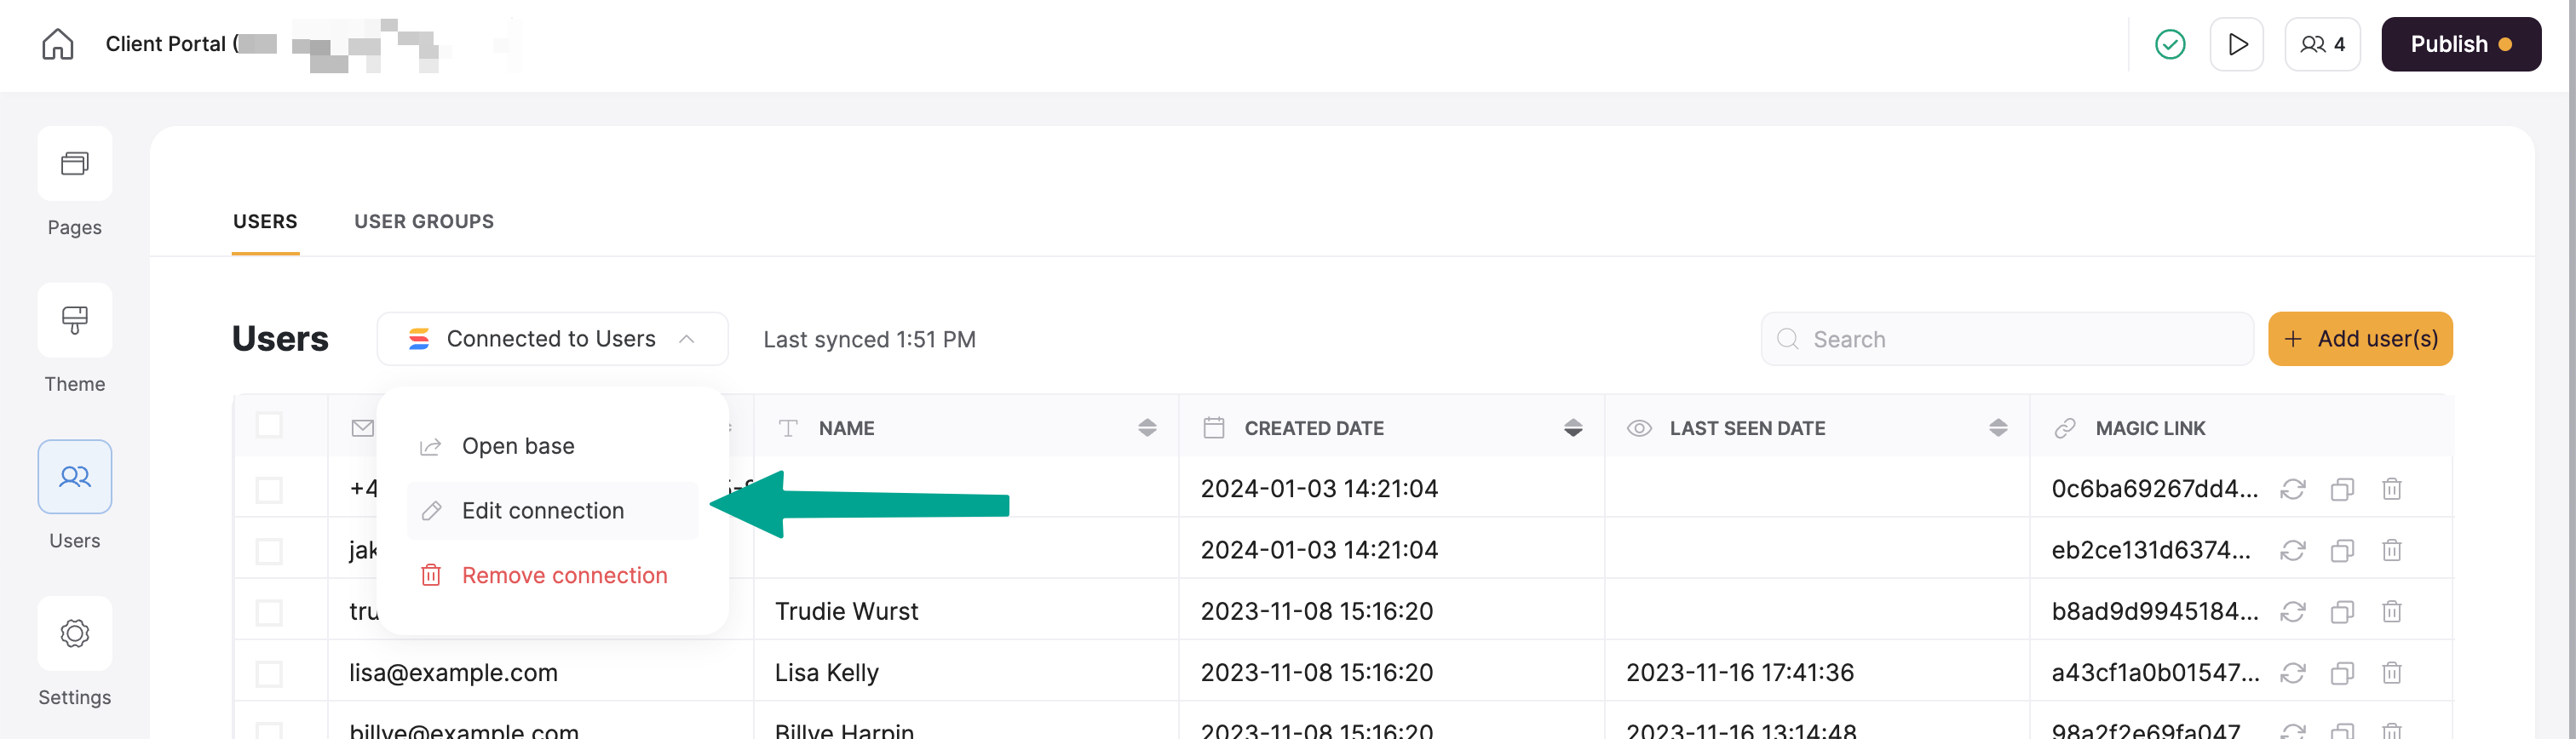The height and width of the screenshot is (739, 2576).
Task: Preview the portal with play button
Action: (x=2237, y=44)
